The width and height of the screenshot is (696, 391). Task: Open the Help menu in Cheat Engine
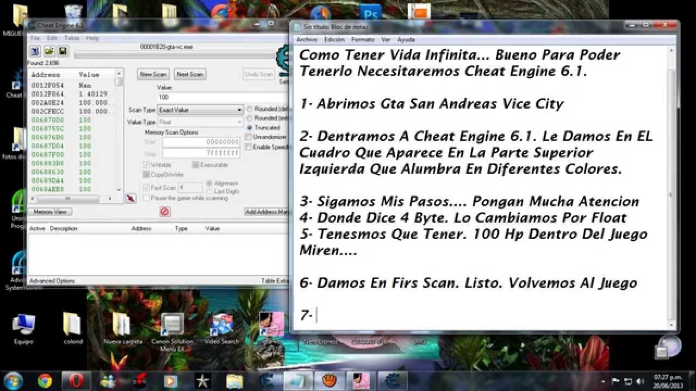click(92, 38)
